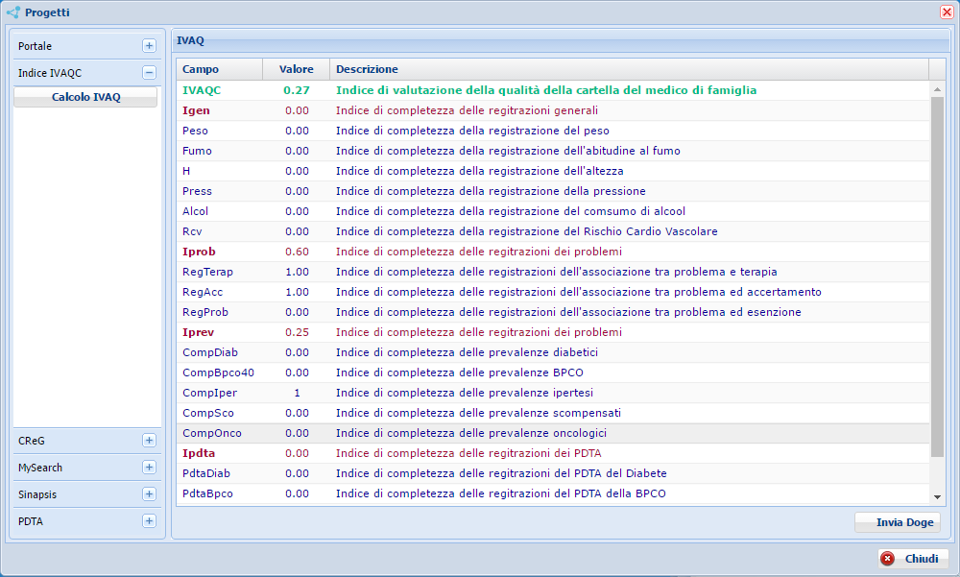Expand the MySearch section
Image resolution: width=960 pixels, height=577 pixels.
(149, 468)
